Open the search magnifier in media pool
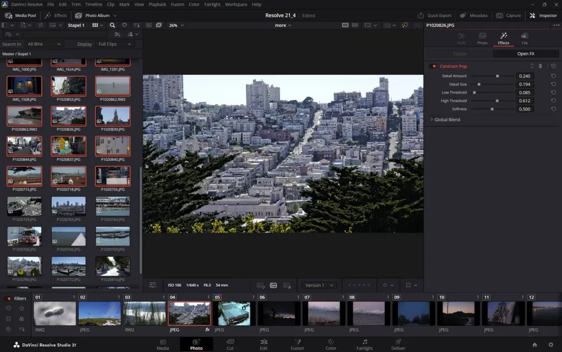Viewport: 562px width, 352px height. 112,25
